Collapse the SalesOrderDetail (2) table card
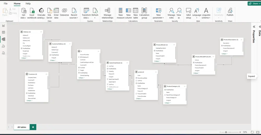This screenshot has width=261, height=135. [110, 89]
